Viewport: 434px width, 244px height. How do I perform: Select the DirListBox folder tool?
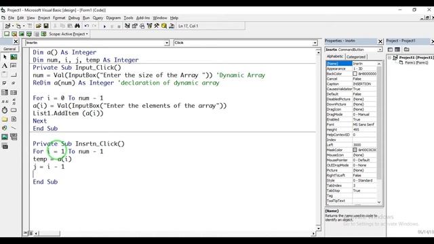[x=5, y=119]
